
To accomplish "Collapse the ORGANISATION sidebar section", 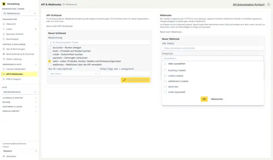I will click(19, 19).
